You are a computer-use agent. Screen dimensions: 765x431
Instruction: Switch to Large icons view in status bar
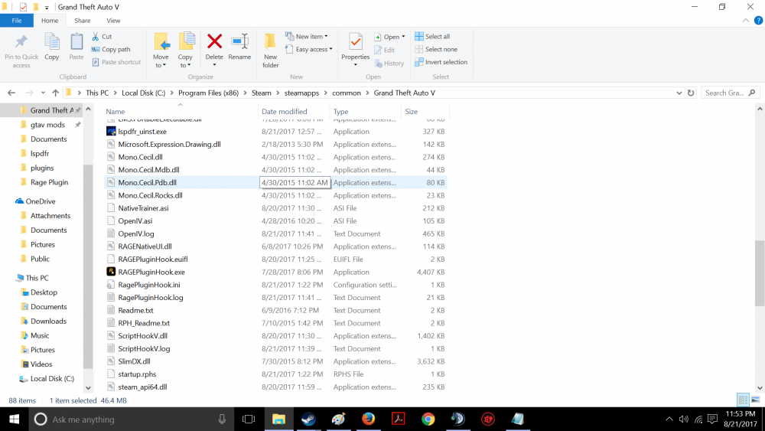coord(756,400)
